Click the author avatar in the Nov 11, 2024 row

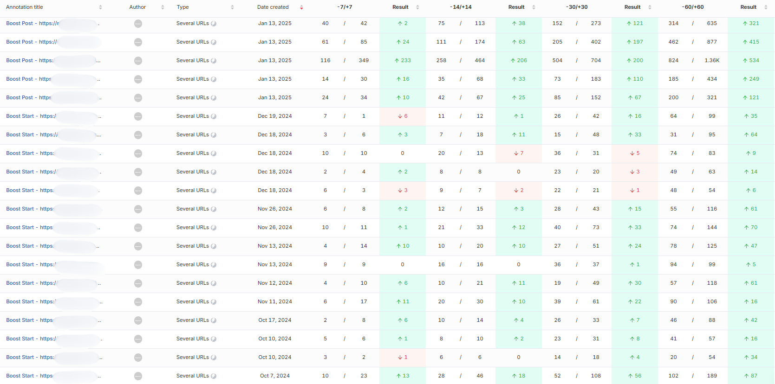pos(138,302)
